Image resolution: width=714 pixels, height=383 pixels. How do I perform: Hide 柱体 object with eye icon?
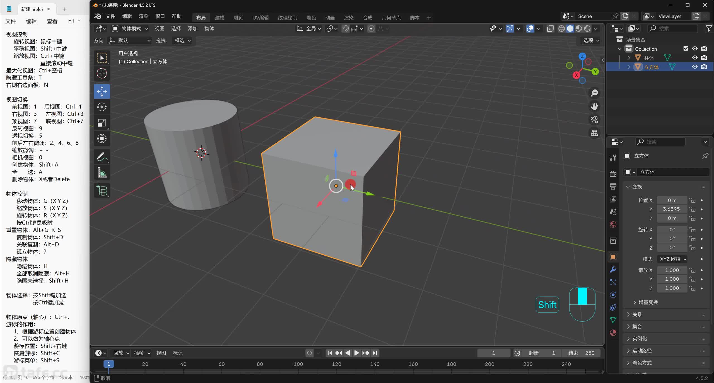click(x=694, y=58)
